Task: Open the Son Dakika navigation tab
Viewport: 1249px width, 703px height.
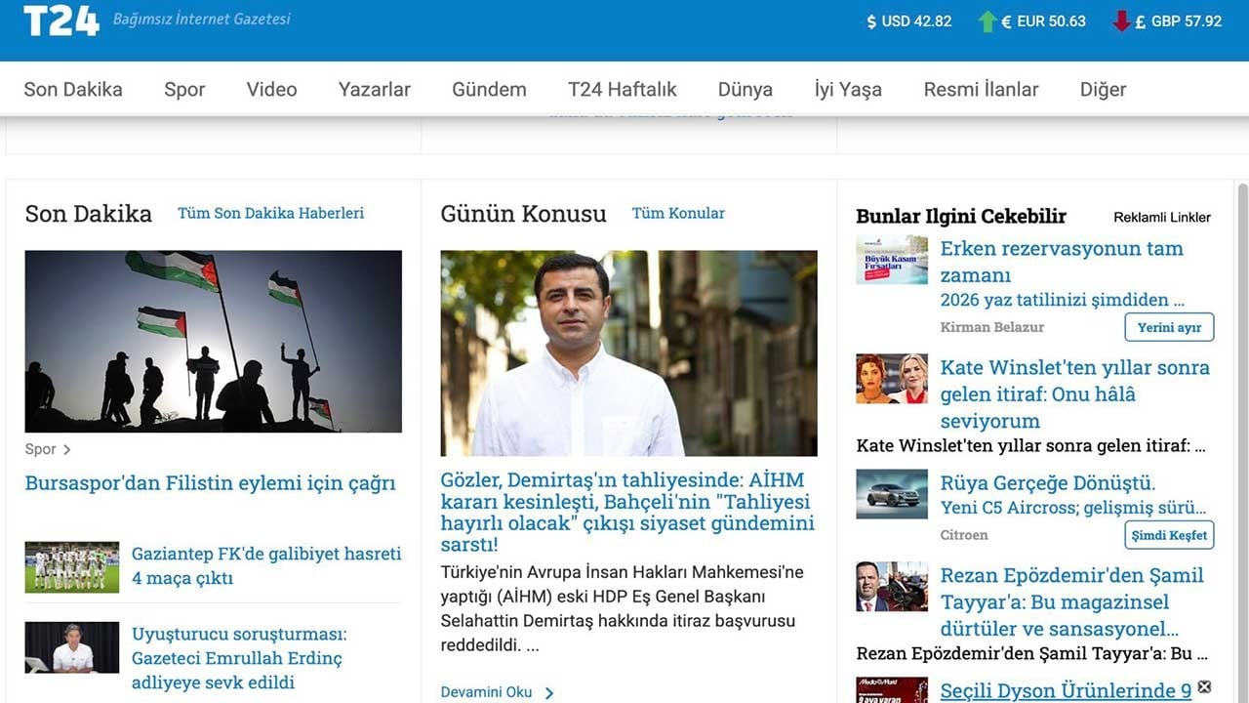Action: 73,90
